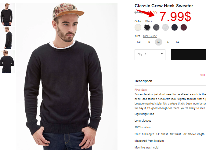206x150 pixels.
Task: Open the Size Guide link
Action: [x=150, y=36]
